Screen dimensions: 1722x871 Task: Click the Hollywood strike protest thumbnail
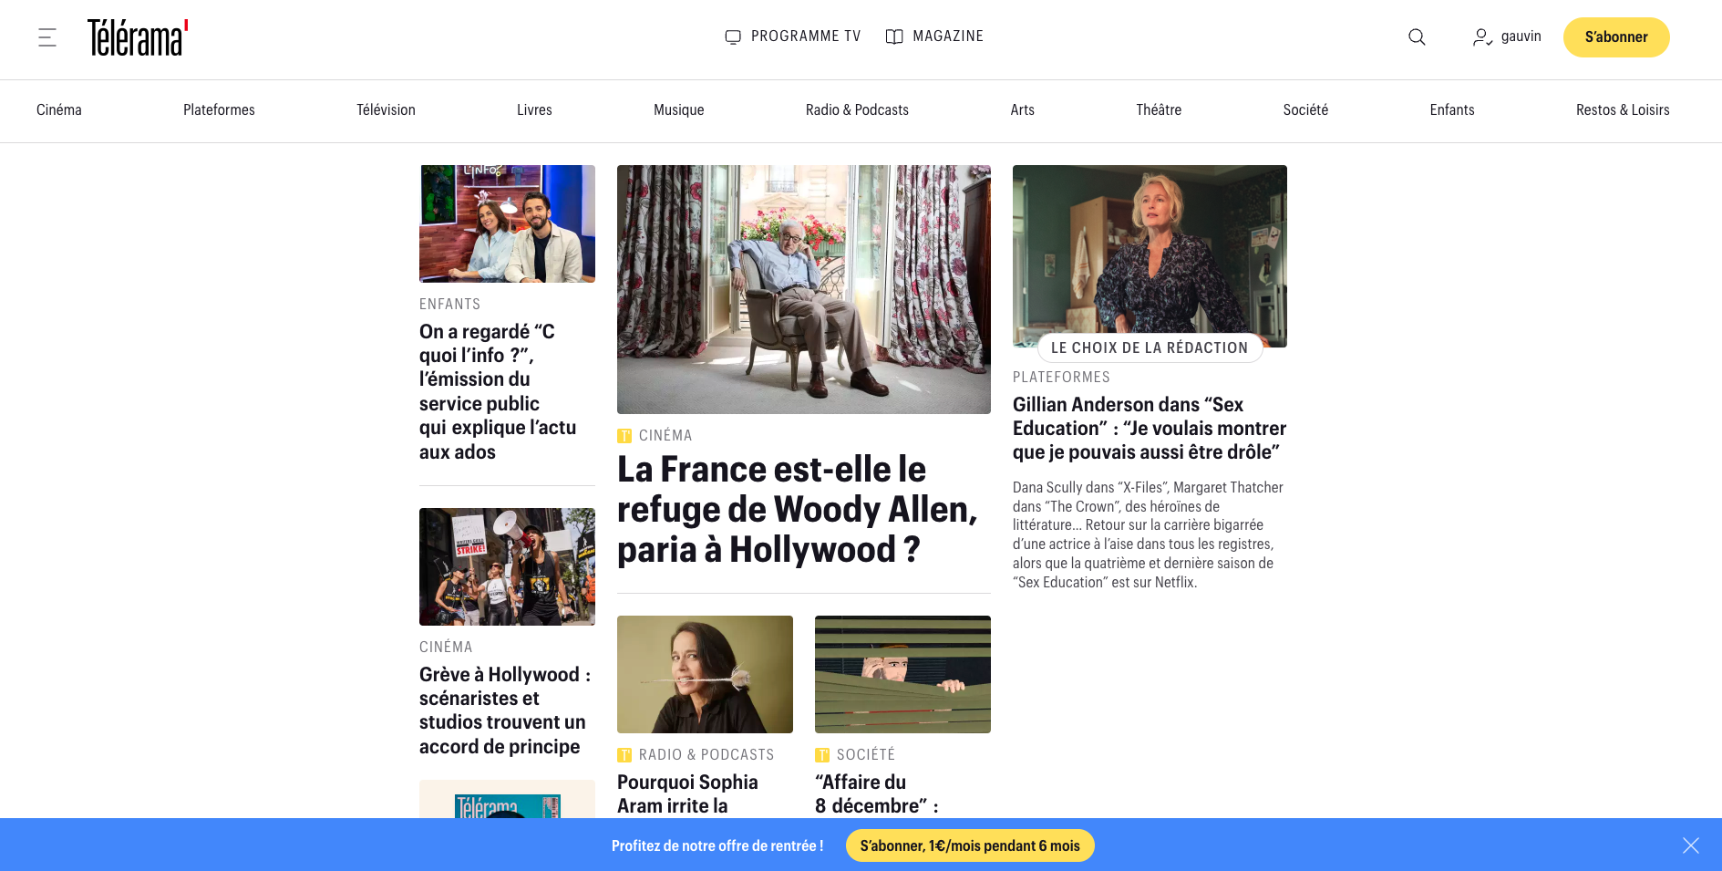tap(507, 566)
